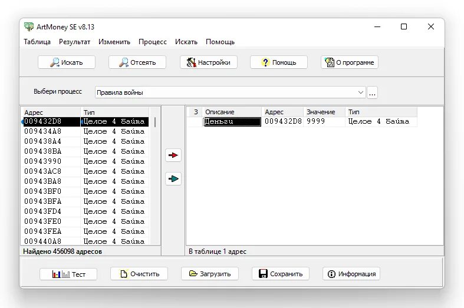
Task: Select address row 009434A8
Action: (x=86, y=131)
